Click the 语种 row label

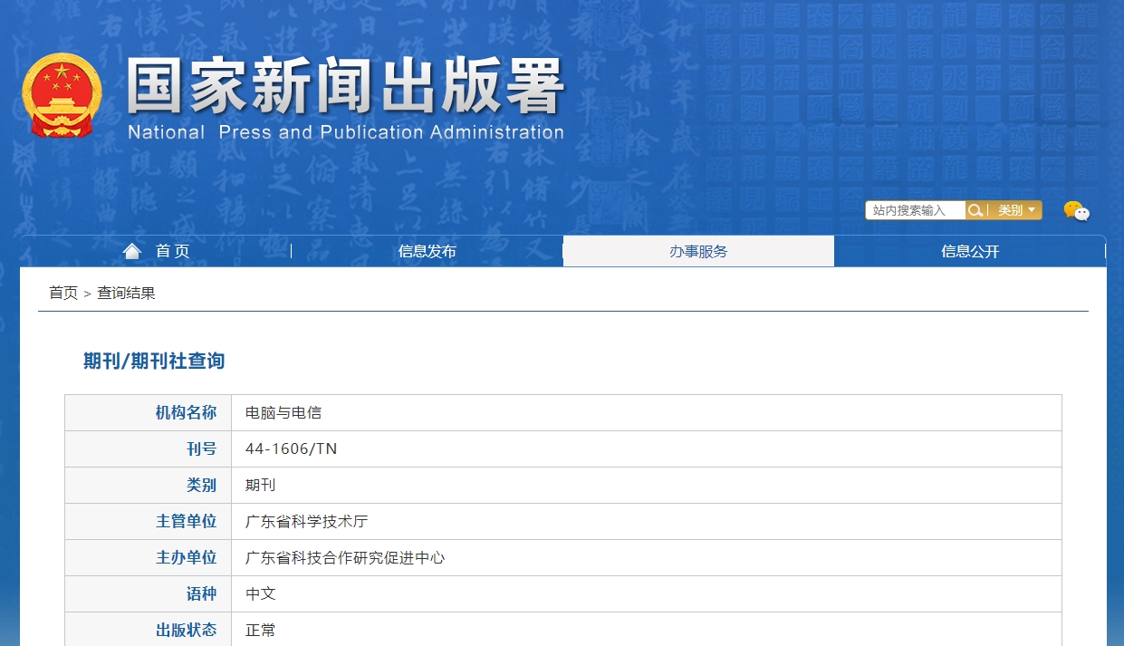(201, 593)
